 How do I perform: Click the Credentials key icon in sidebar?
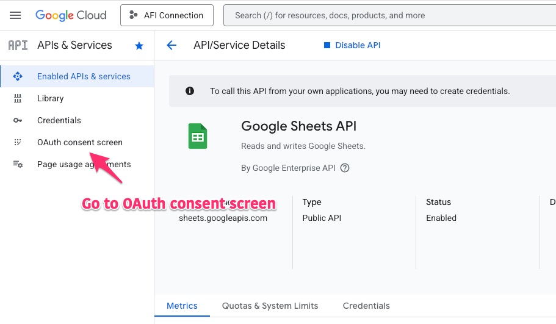click(x=18, y=121)
